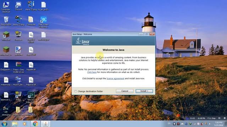Open the EN language indicator
This screenshot has height=127, width=227.
pos(169,123)
